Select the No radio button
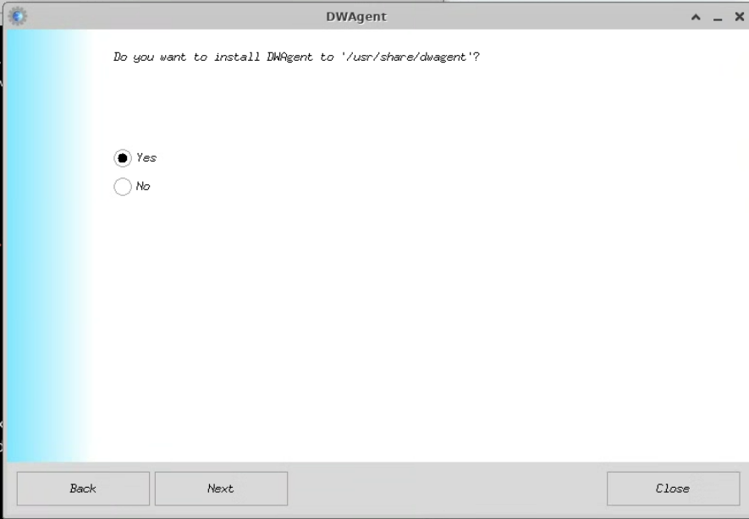Screen dimensions: 749x519 pos(123,187)
